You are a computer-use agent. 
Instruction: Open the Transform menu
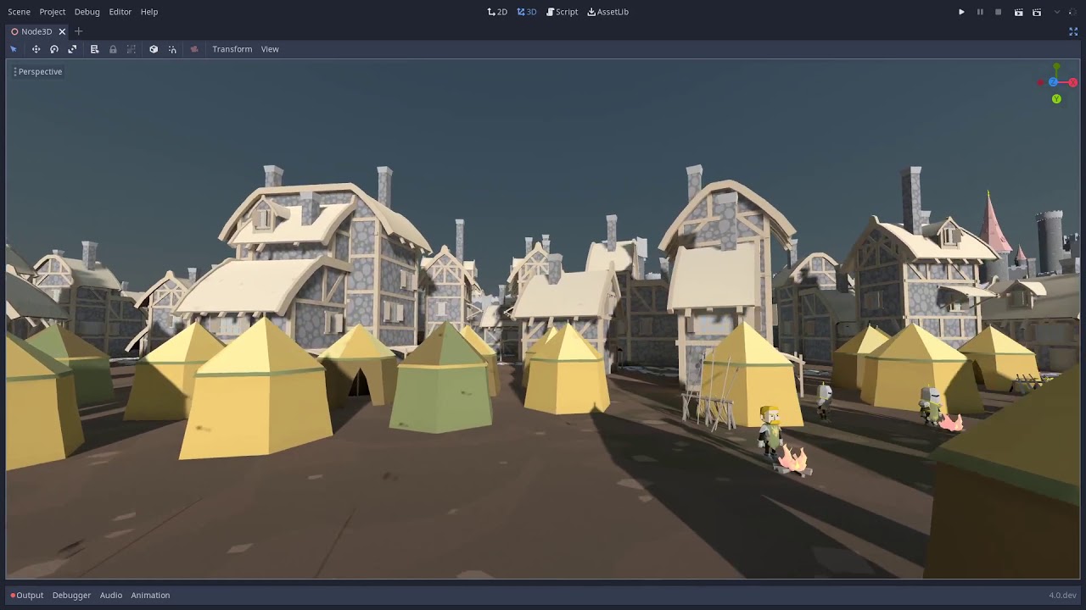click(x=232, y=49)
